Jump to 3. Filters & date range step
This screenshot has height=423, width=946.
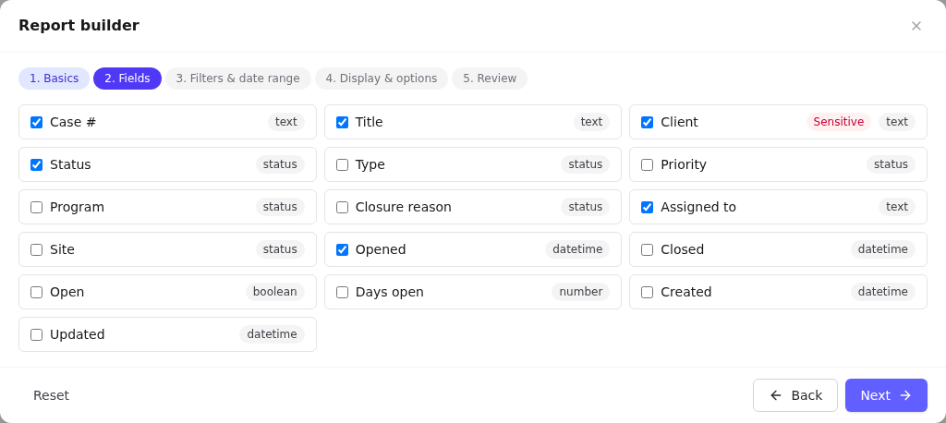[237, 79]
